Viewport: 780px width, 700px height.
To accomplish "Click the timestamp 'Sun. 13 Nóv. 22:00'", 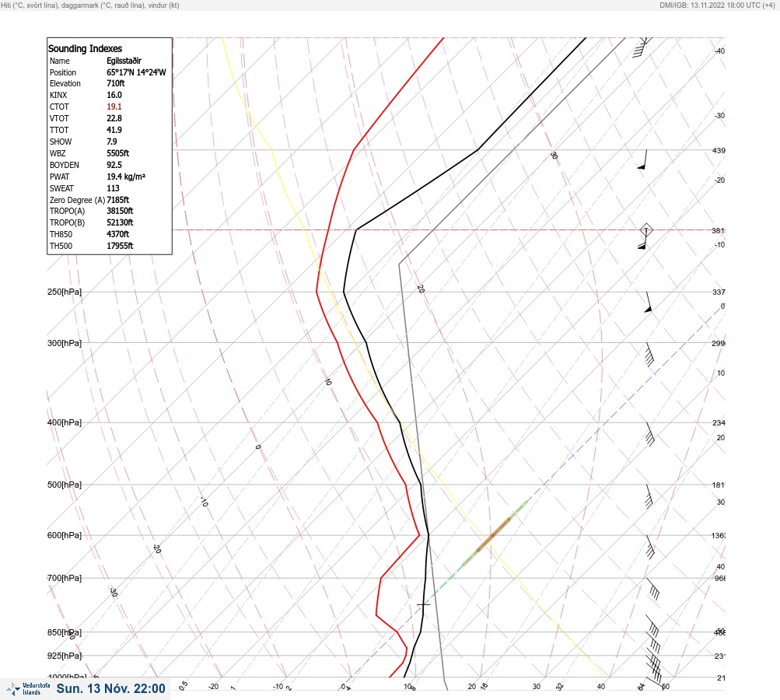I will (x=110, y=688).
